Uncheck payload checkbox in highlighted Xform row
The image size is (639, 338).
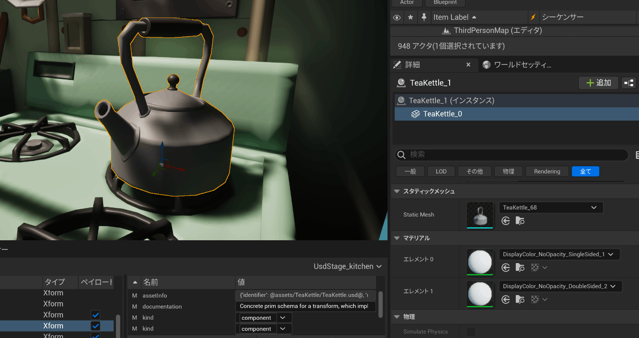point(95,326)
